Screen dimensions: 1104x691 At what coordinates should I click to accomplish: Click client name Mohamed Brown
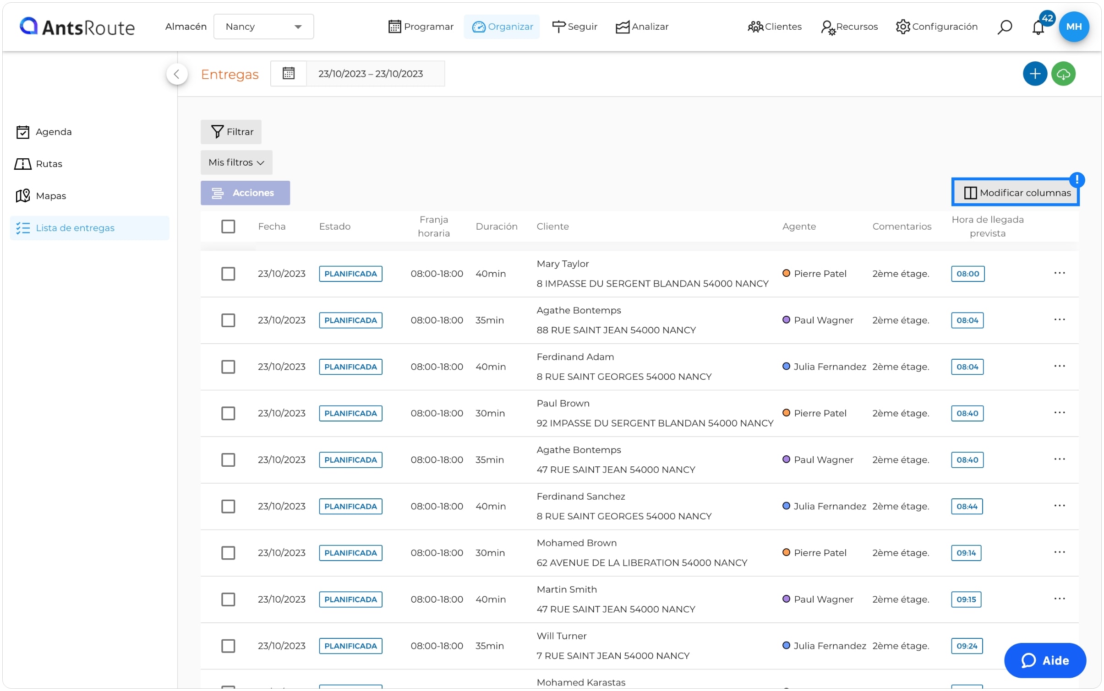tap(576, 543)
